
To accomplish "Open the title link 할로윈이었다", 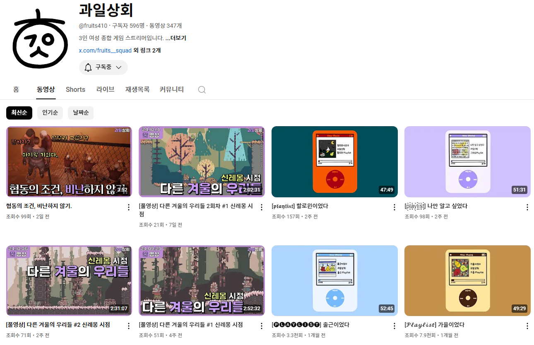I will 300,206.
